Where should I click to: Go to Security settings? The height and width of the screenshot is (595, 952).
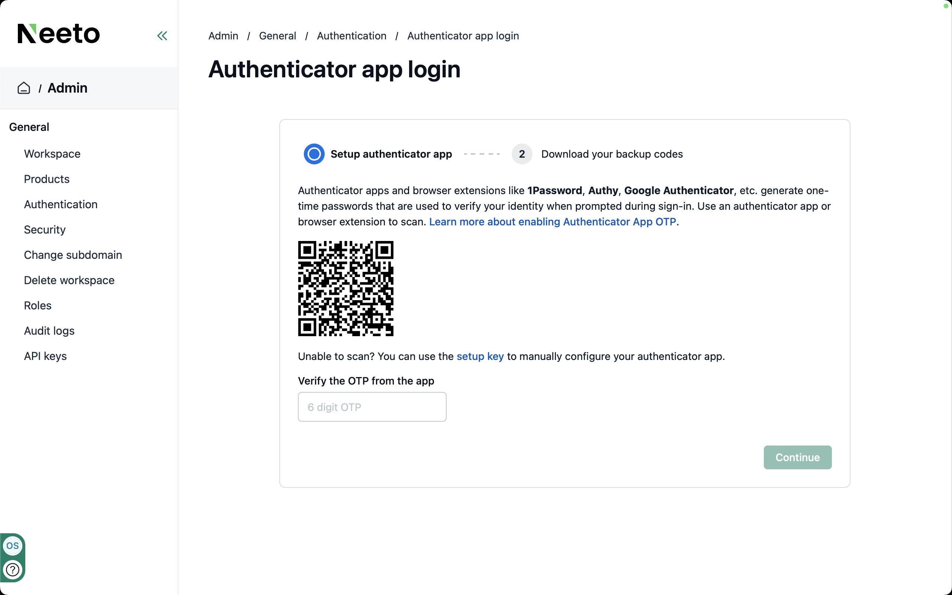(x=45, y=230)
